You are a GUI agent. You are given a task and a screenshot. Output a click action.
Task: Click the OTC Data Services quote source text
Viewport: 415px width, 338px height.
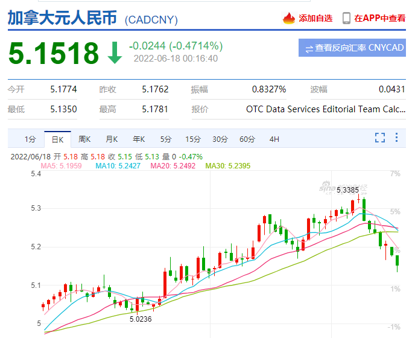[326, 109]
